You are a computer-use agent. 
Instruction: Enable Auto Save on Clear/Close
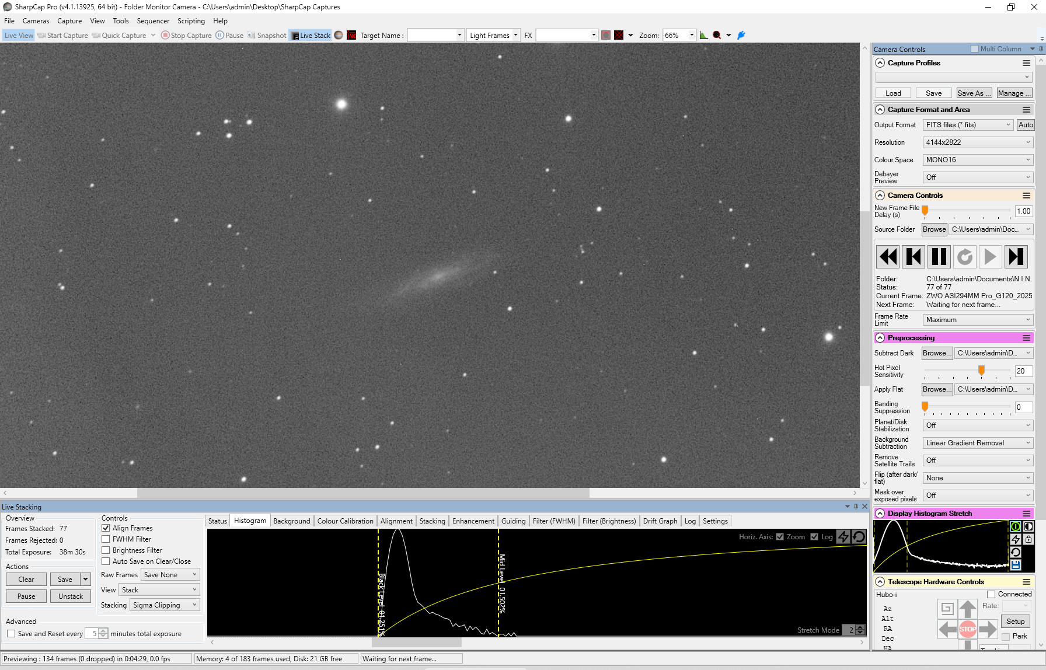coord(106,561)
